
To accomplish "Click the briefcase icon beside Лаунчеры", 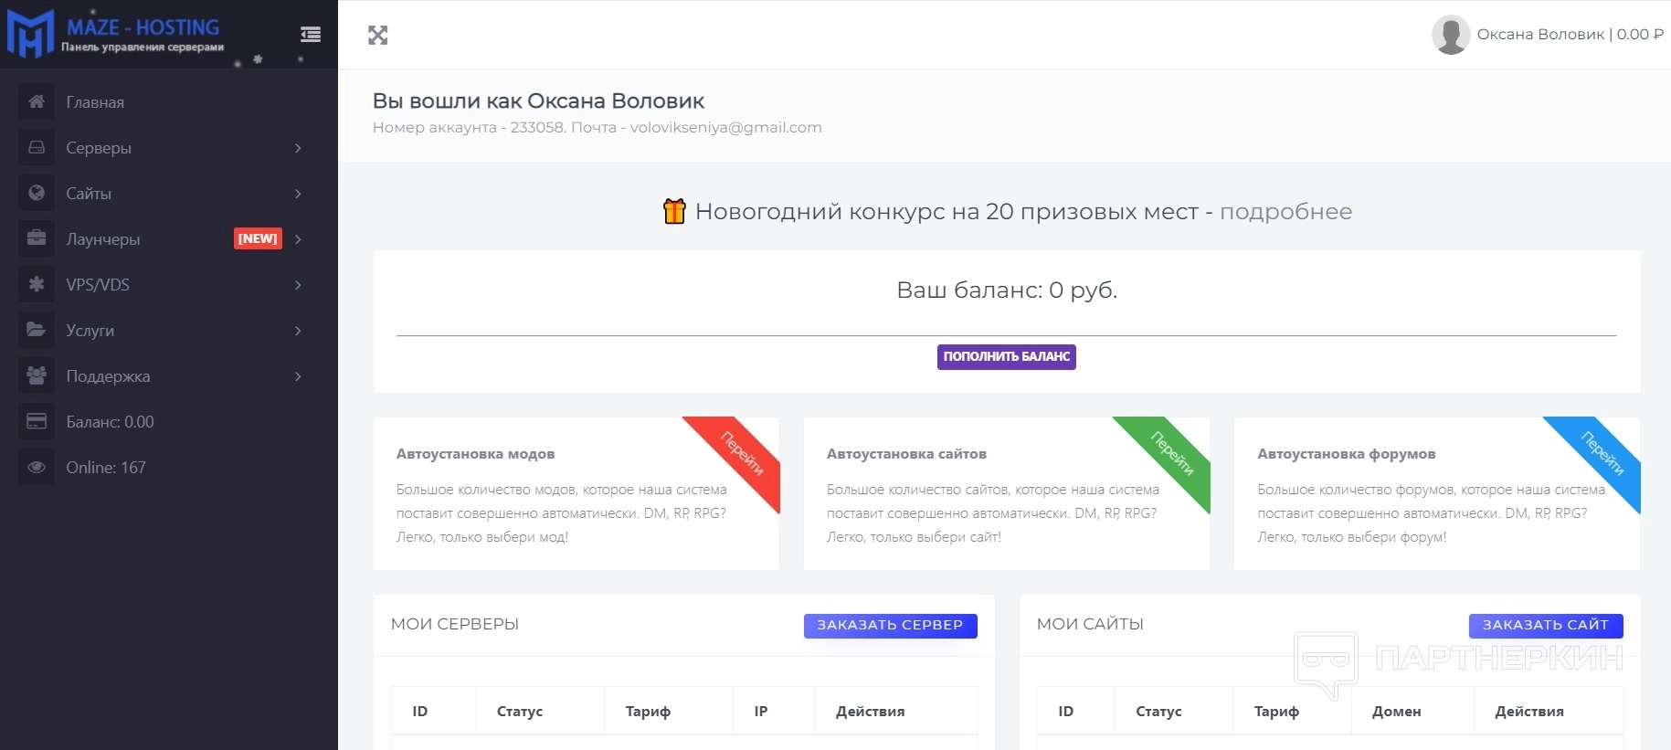I will click(37, 238).
